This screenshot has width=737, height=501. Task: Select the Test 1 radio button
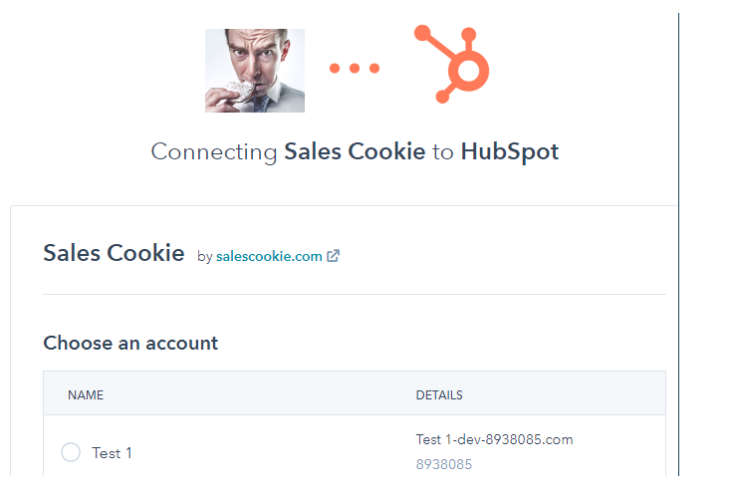coord(71,452)
